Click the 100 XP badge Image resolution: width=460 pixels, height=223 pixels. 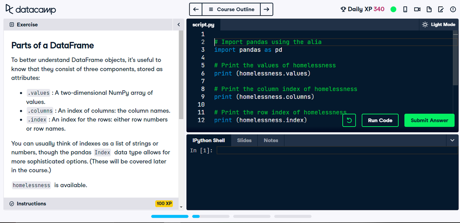point(164,203)
